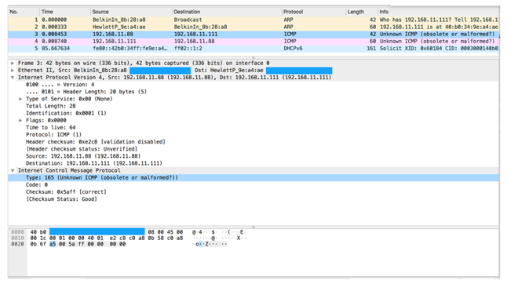Collapse the Internet Protocol Version 4 section
Screen dimensions: 507x284
tap(13, 78)
